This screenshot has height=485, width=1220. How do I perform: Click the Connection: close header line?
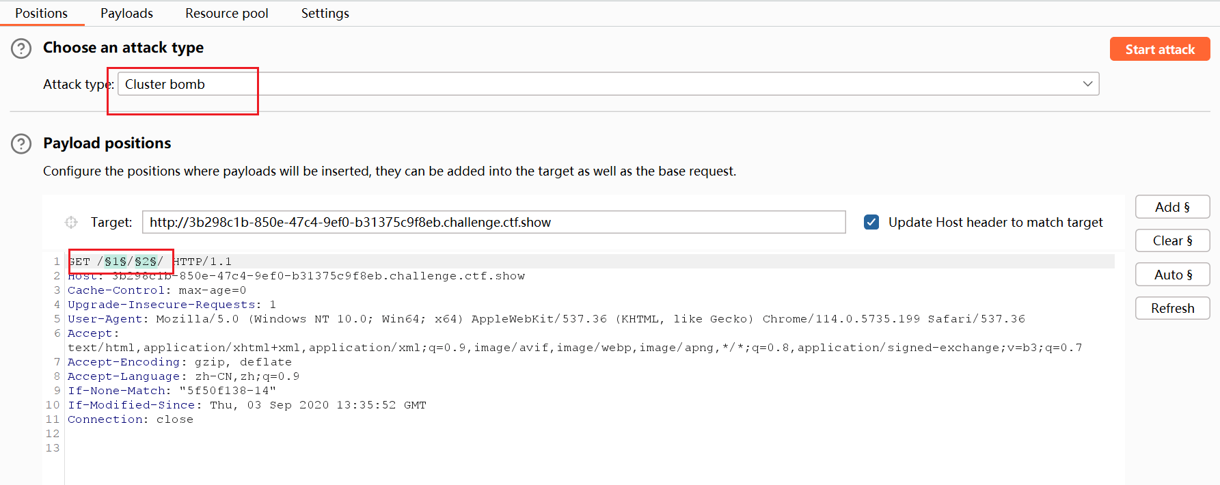[x=130, y=419]
